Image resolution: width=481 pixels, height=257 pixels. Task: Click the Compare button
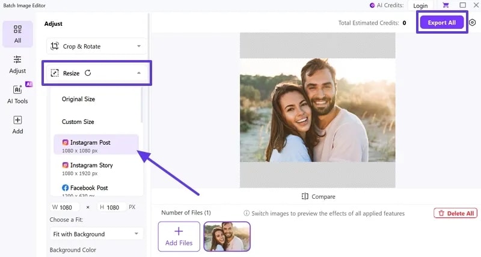pos(319,196)
